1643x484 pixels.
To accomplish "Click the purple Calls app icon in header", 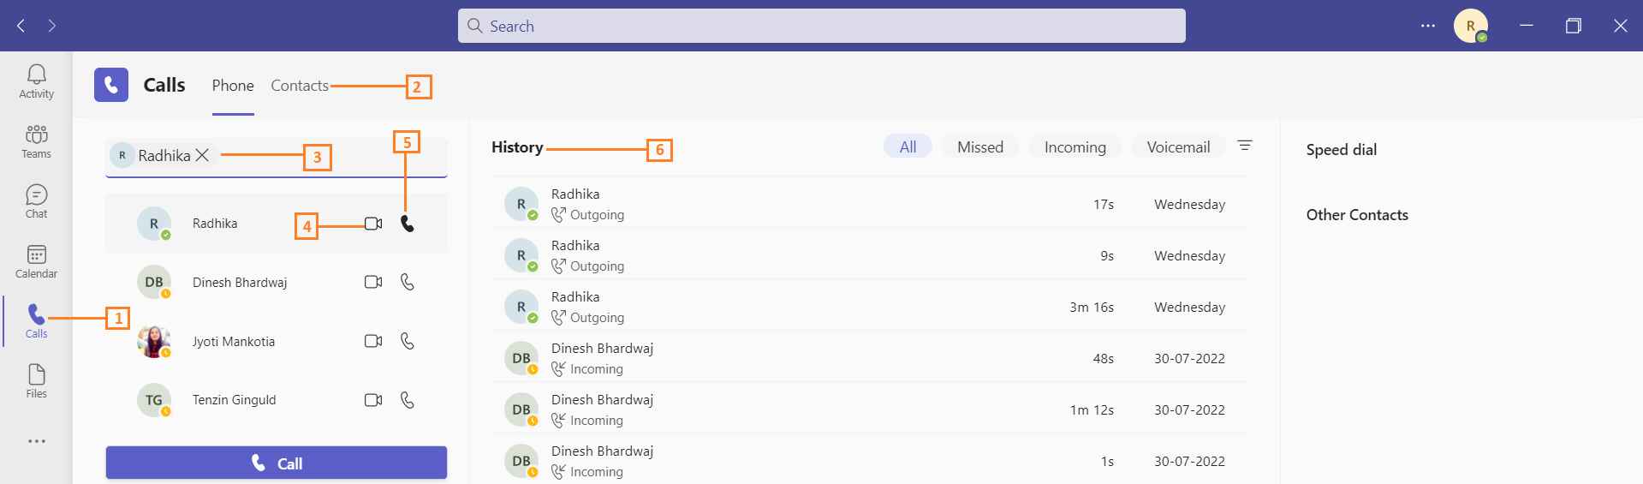I will [111, 85].
